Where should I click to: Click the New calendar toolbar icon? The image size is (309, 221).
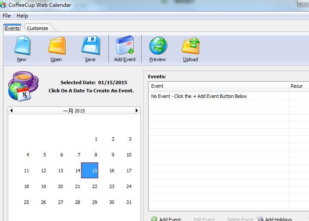[22, 46]
